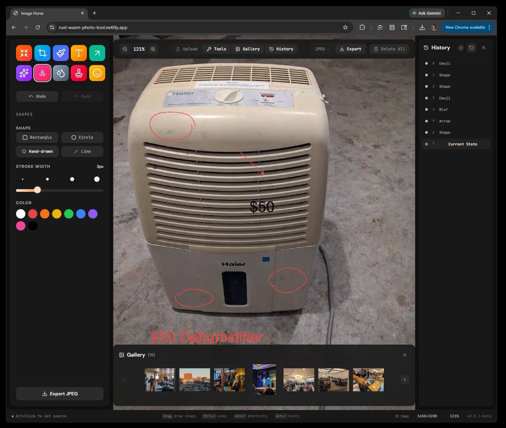Screen dimensions: 506x428
Task: Click the Undo button
Action: click(x=37, y=96)
